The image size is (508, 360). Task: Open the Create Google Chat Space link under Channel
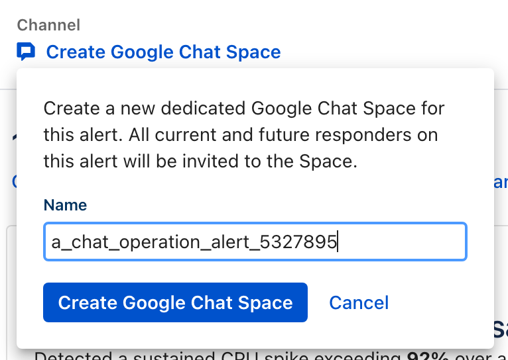[163, 52]
